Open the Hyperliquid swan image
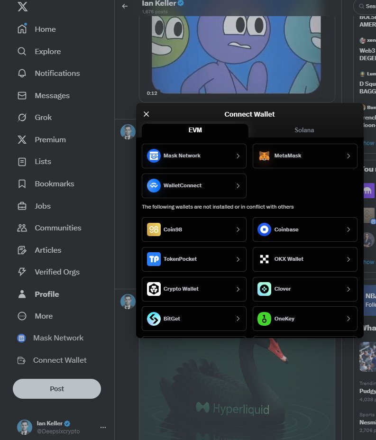 (237, 389)
